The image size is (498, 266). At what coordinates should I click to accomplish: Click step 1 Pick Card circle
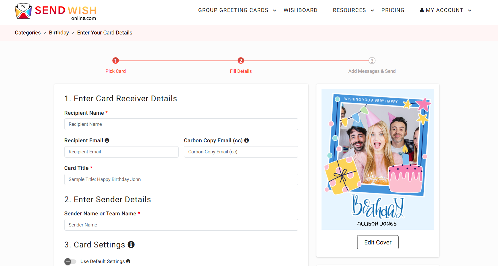click(x=116, y=61)
